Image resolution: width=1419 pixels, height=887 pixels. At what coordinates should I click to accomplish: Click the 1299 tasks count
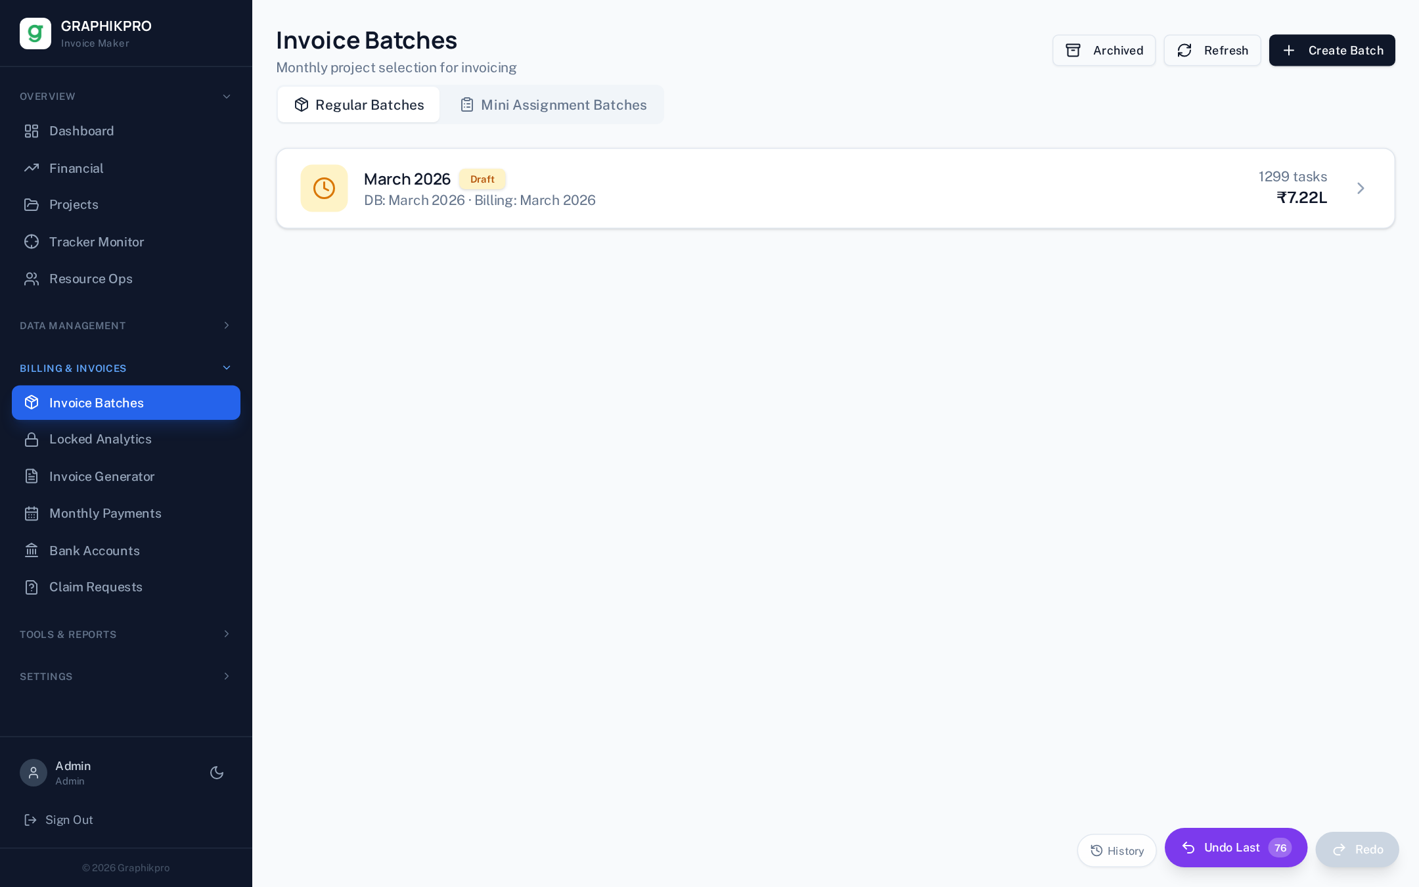1293,177
